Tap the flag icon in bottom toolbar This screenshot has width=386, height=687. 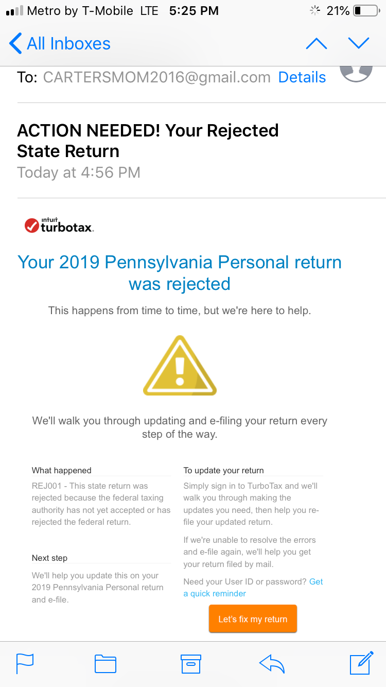(25, 663)
